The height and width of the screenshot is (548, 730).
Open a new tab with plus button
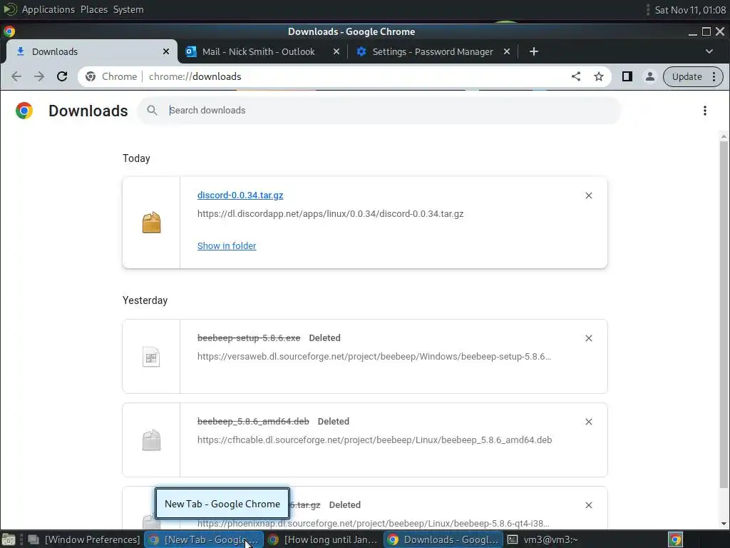[533, 51]
